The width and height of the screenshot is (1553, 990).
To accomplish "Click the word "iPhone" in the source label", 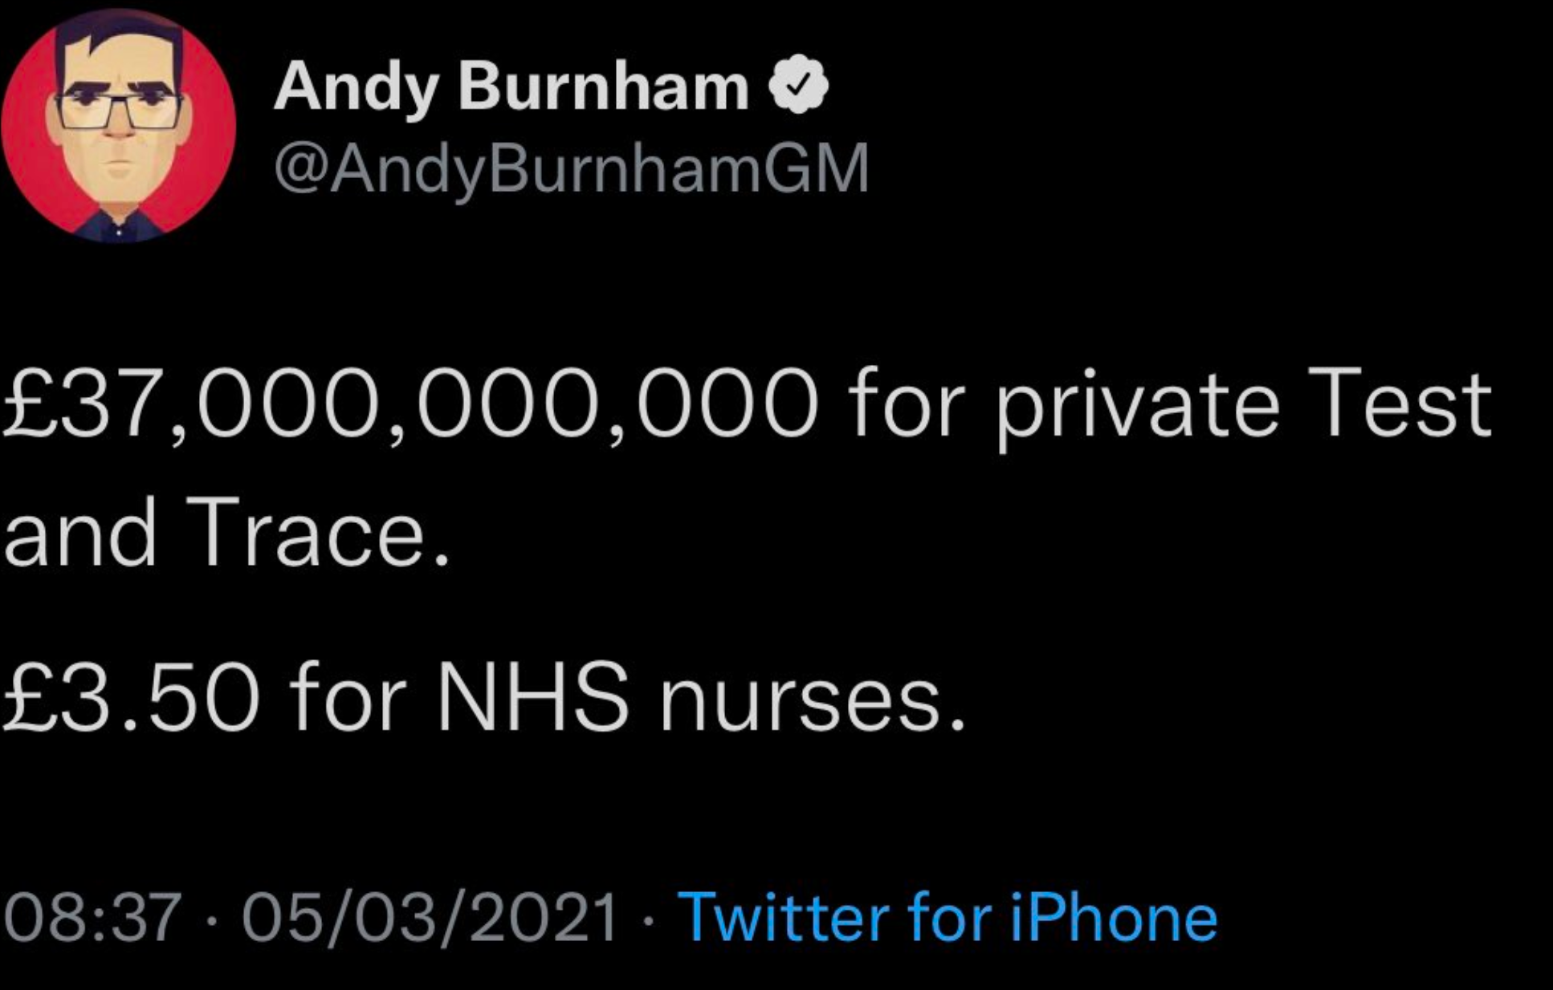I will pyautogui.click(x=1113, y=917).
